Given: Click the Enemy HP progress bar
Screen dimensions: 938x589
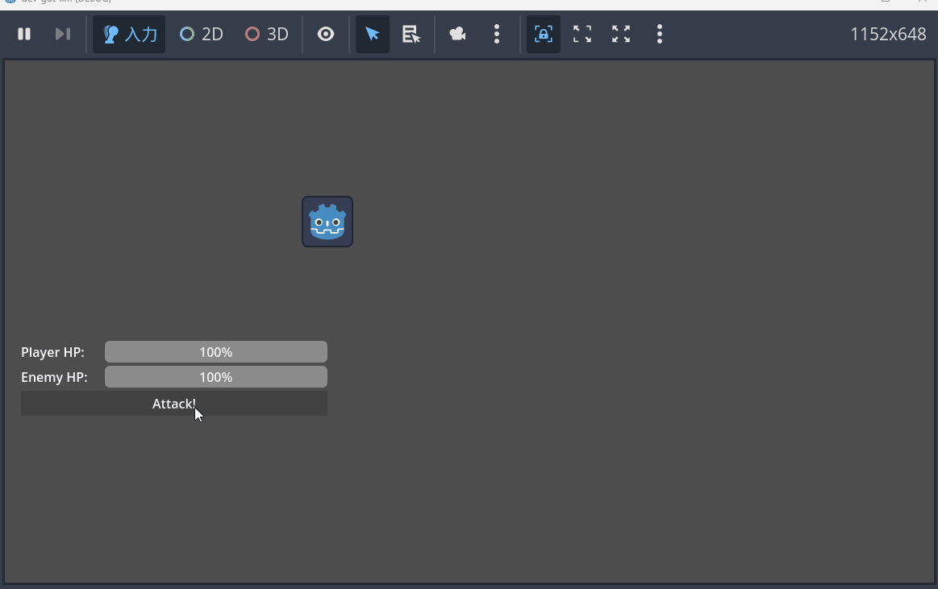Looking at the screenshot, I should click(x=216, y=377).
